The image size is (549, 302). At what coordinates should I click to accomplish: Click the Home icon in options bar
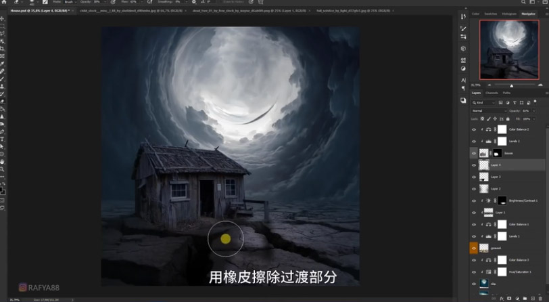coord(5,3)
